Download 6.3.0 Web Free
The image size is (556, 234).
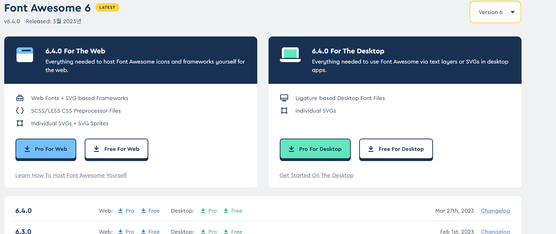coord(150,231)
